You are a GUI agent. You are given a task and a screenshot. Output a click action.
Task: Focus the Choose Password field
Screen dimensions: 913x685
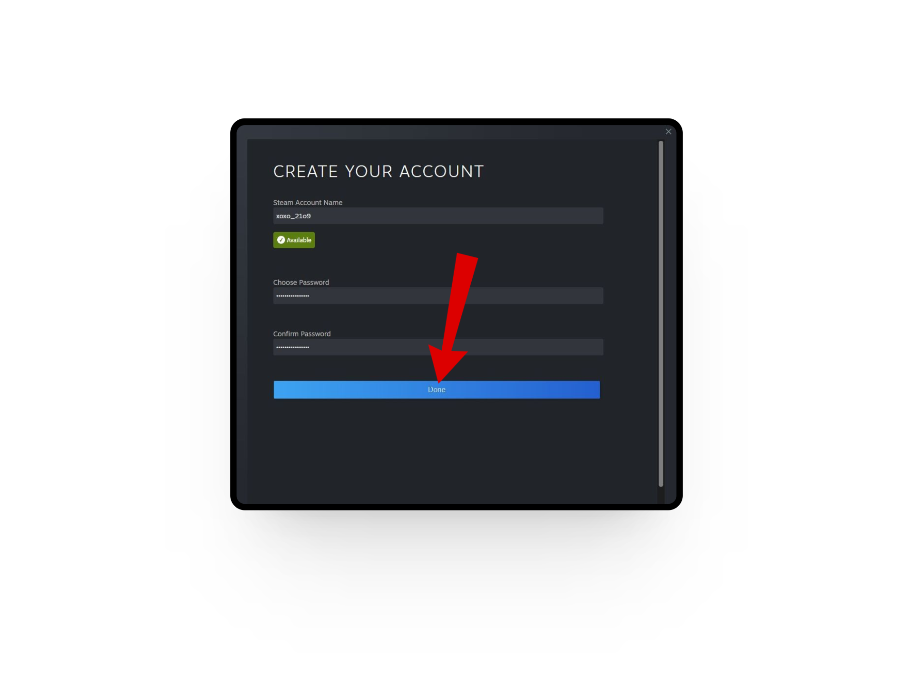pos(438,296)
